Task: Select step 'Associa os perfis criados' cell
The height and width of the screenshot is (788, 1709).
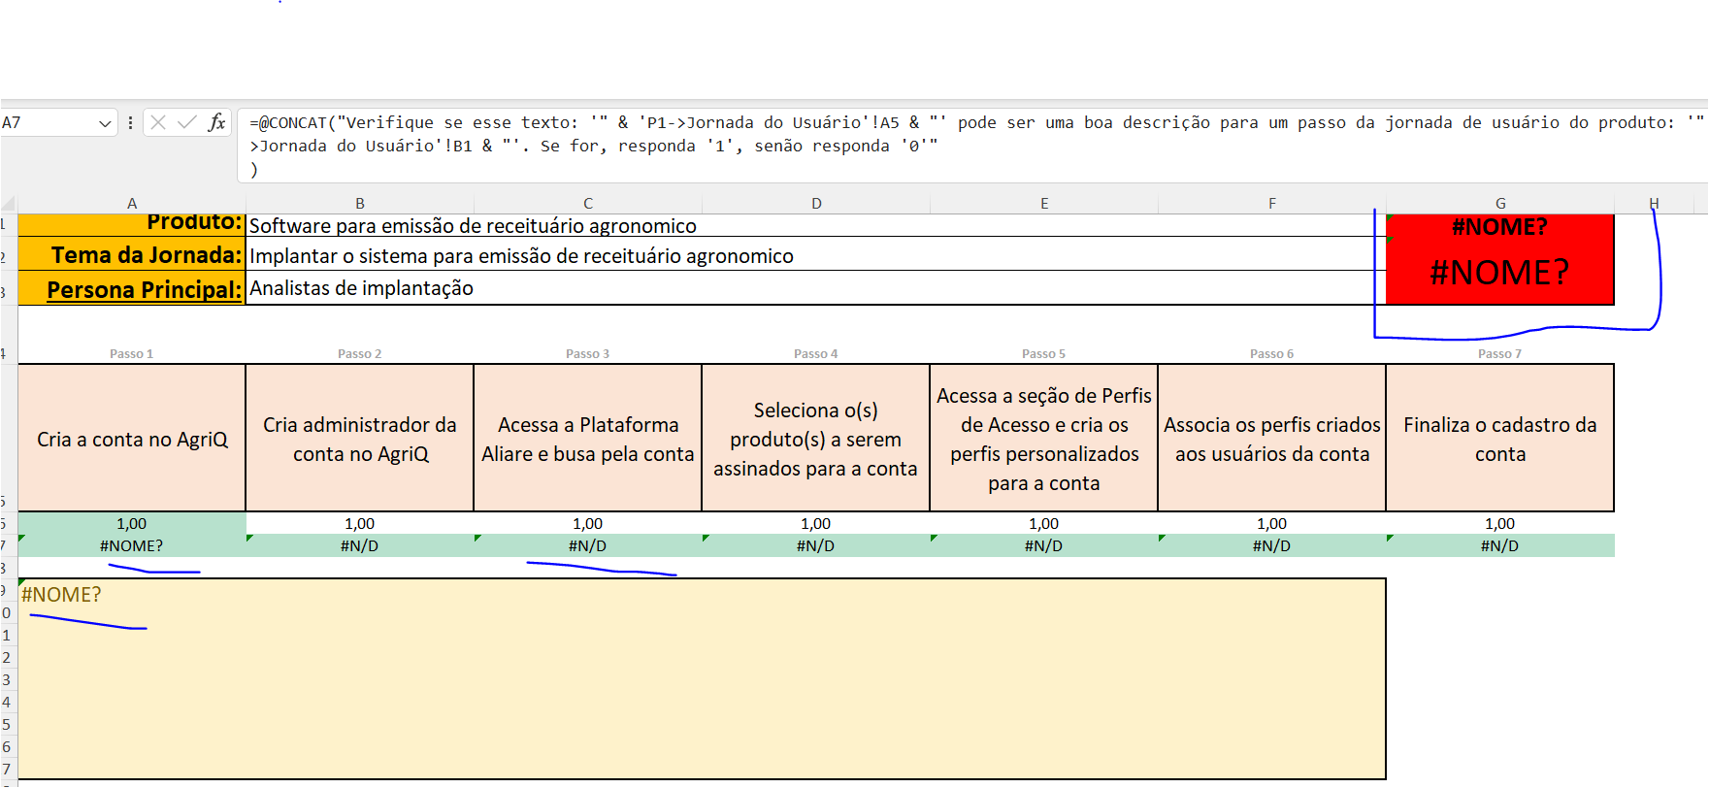Action: (x=1272, y=439)
